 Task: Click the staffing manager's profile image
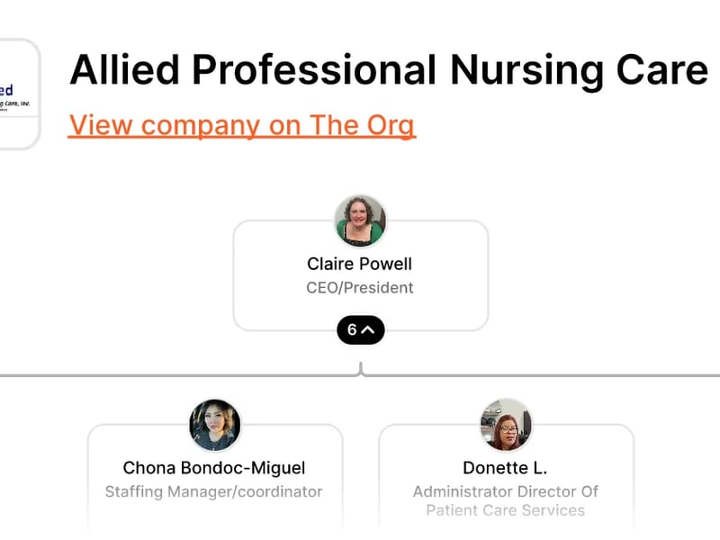click(213, 423)
